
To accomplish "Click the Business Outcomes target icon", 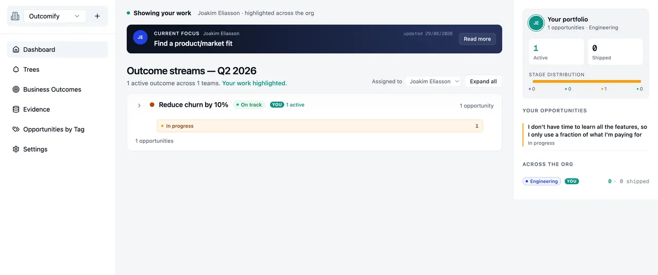I will click(x=16, y=89).
